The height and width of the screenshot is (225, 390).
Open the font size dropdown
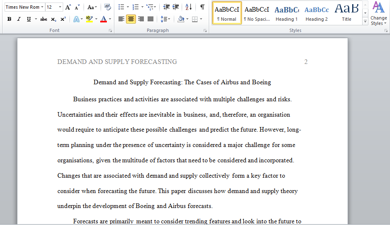pyautogui.click(x=60, y=7)
